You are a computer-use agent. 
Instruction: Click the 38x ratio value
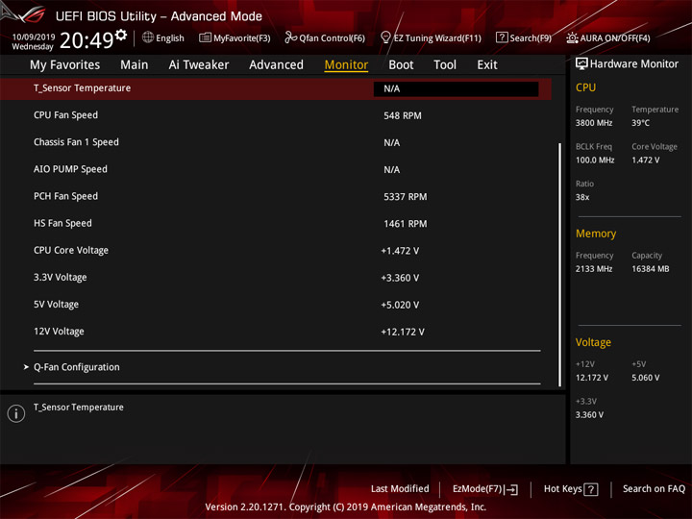[582, 197]
